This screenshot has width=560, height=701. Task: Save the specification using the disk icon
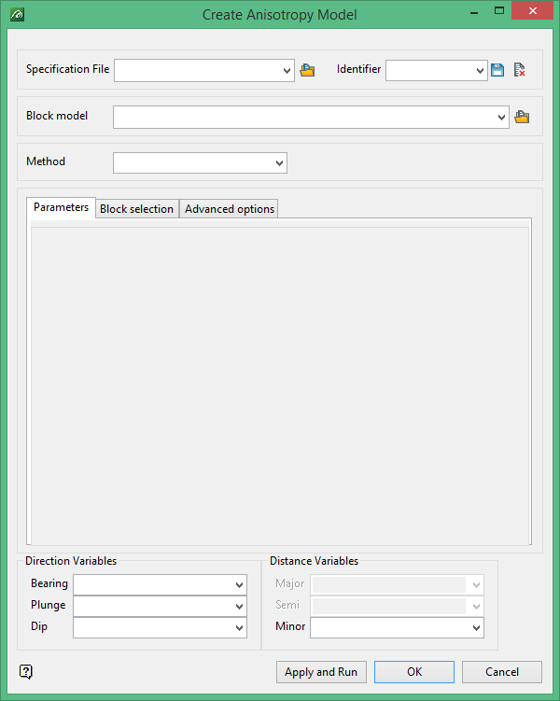pyautogui.click(x=497, y=70)
